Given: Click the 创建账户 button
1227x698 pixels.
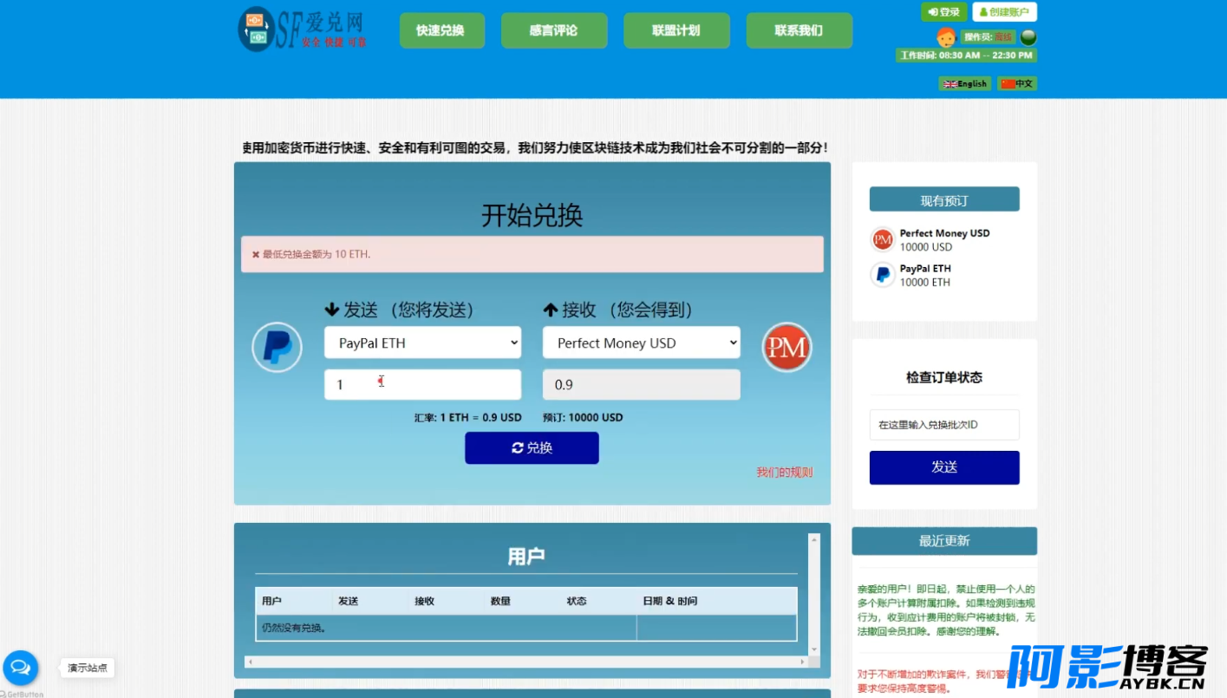Looking at the screenshot, I should pos(1005,12).
